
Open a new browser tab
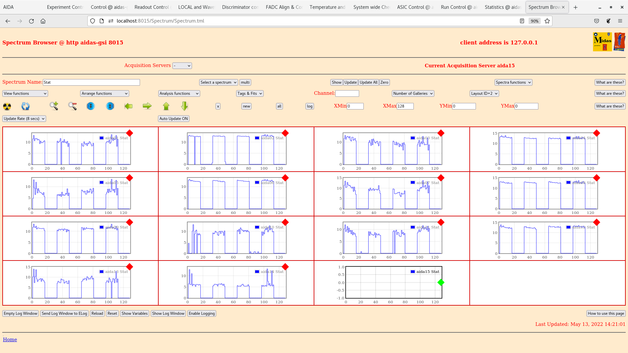(x=576, y=7)
